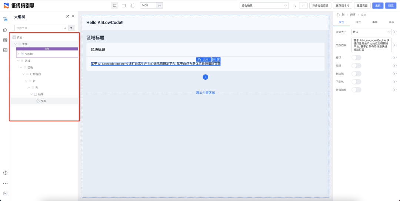Switch to desktop device preview

pyautogui.click(x=114, y=6)
